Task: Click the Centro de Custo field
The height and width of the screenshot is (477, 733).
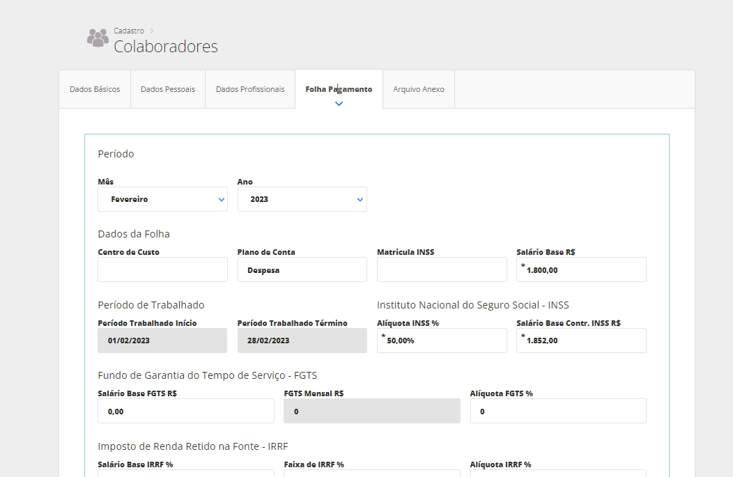Action: pyautogui.click(x=162, y=269)
